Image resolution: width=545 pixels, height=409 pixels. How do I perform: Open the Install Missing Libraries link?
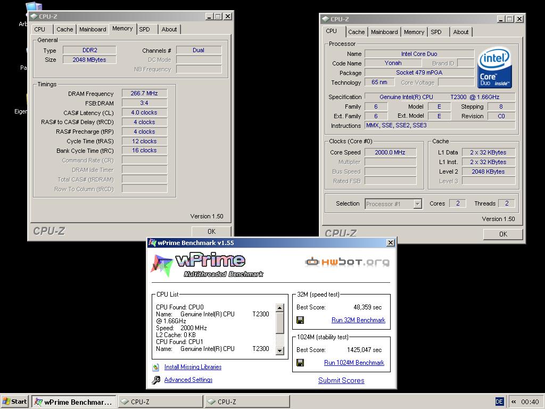[193, 367]
